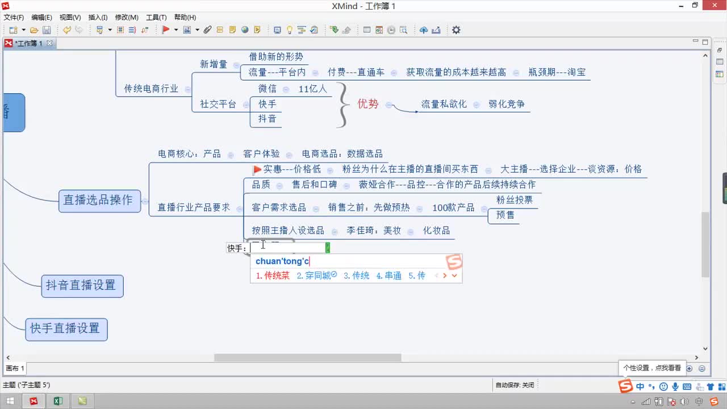This screenshot has height=409, width=727.
Task: Open the clock revision history icon
Action: [391, 30]
